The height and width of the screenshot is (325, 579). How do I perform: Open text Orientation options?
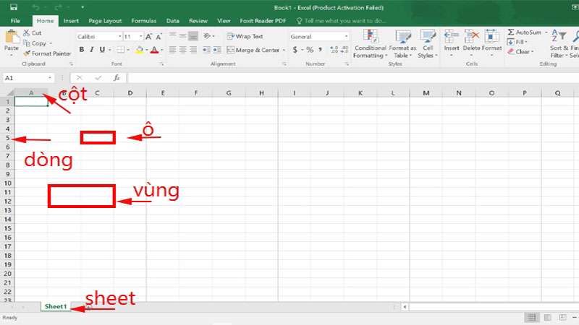(208, 35)
